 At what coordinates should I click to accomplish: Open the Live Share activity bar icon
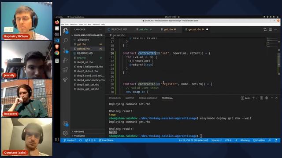pyautogui.click(x=65, y=79)
